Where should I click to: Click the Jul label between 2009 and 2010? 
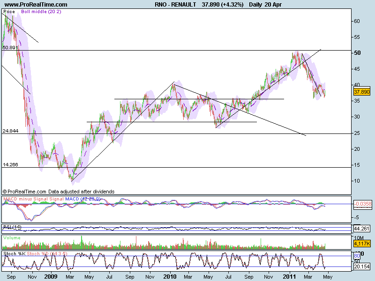(109, 277)
